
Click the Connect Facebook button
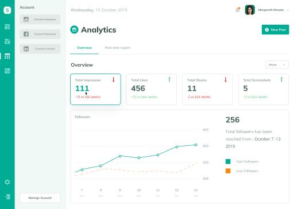[40, 34]
